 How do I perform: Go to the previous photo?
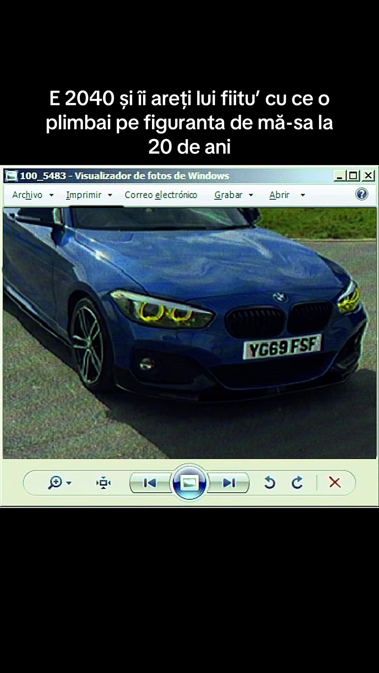tap(150, 483)
